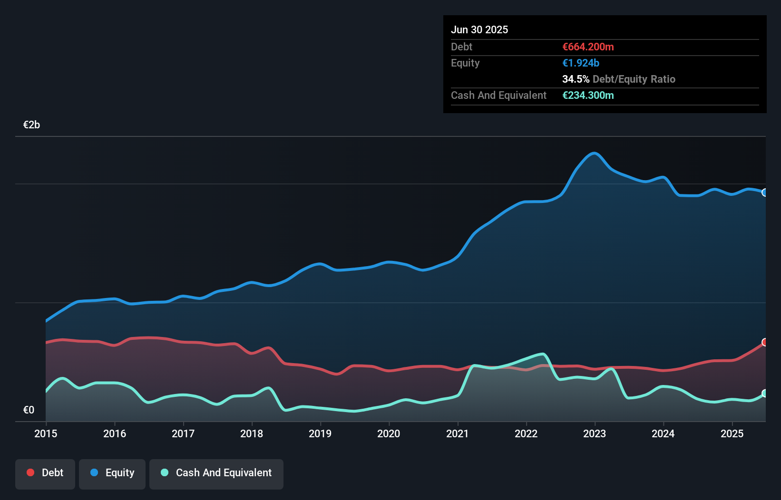This screenshot has width=781, height=500.
Task: Toggle the Equity series in the legend
Action: point(112,473)
